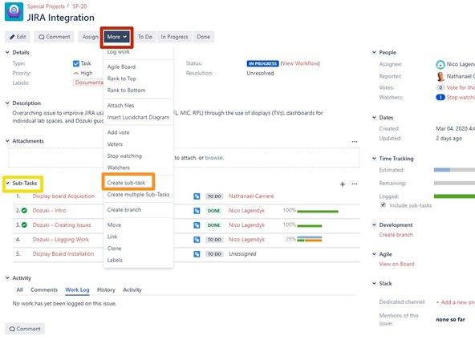This screenshot has height=356, width=475.
Task: Collapse the Activity section
Action: point(7,278)
